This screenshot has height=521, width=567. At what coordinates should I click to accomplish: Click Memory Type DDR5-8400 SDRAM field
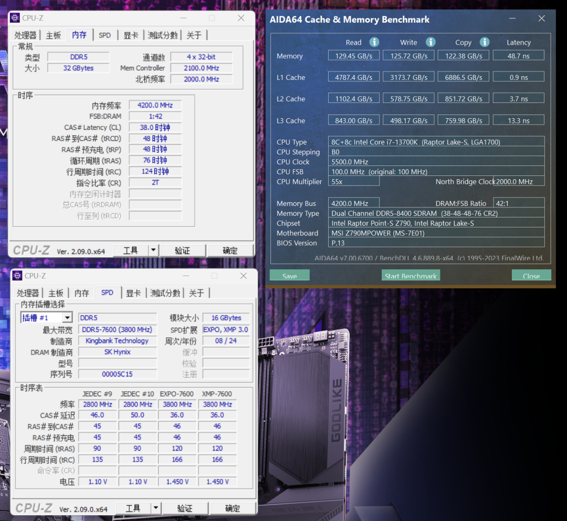(436, 213)
